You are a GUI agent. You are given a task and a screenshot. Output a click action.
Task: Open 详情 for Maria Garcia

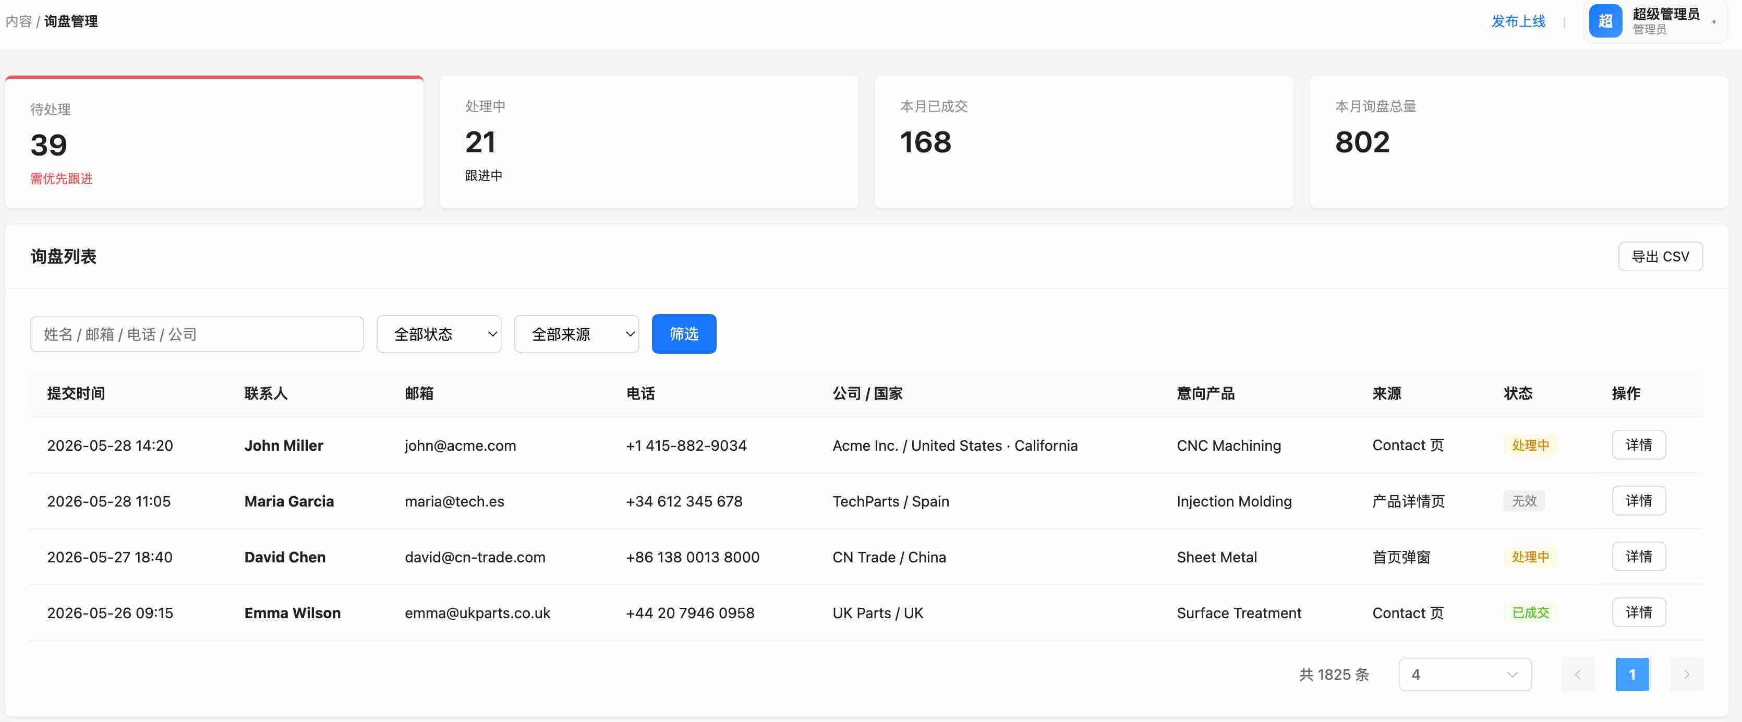1639,501
